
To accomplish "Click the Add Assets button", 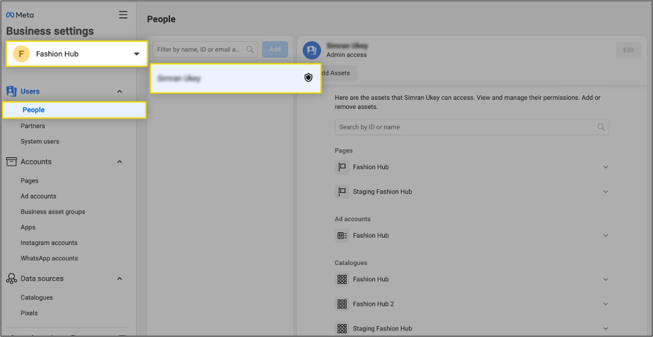I will point(336,73).
